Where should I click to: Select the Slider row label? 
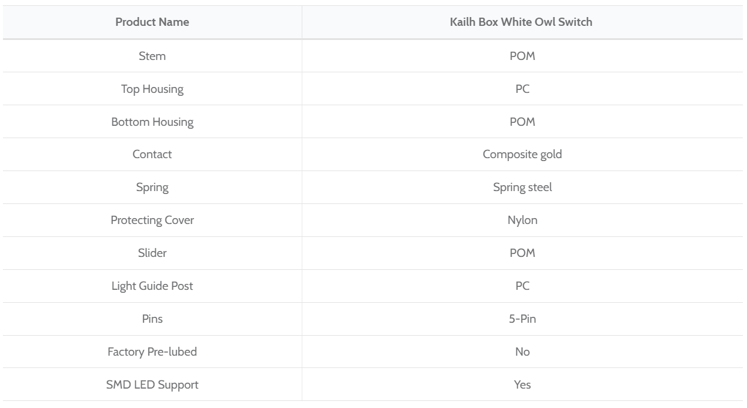[x=152, y=253]
